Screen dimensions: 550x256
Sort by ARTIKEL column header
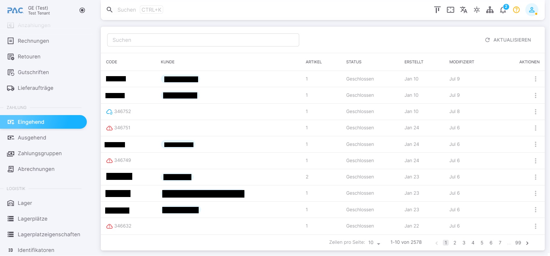point(313,62)
